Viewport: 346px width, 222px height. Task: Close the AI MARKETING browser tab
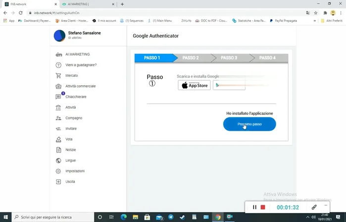pyautogui.click(x=113, y=4)
